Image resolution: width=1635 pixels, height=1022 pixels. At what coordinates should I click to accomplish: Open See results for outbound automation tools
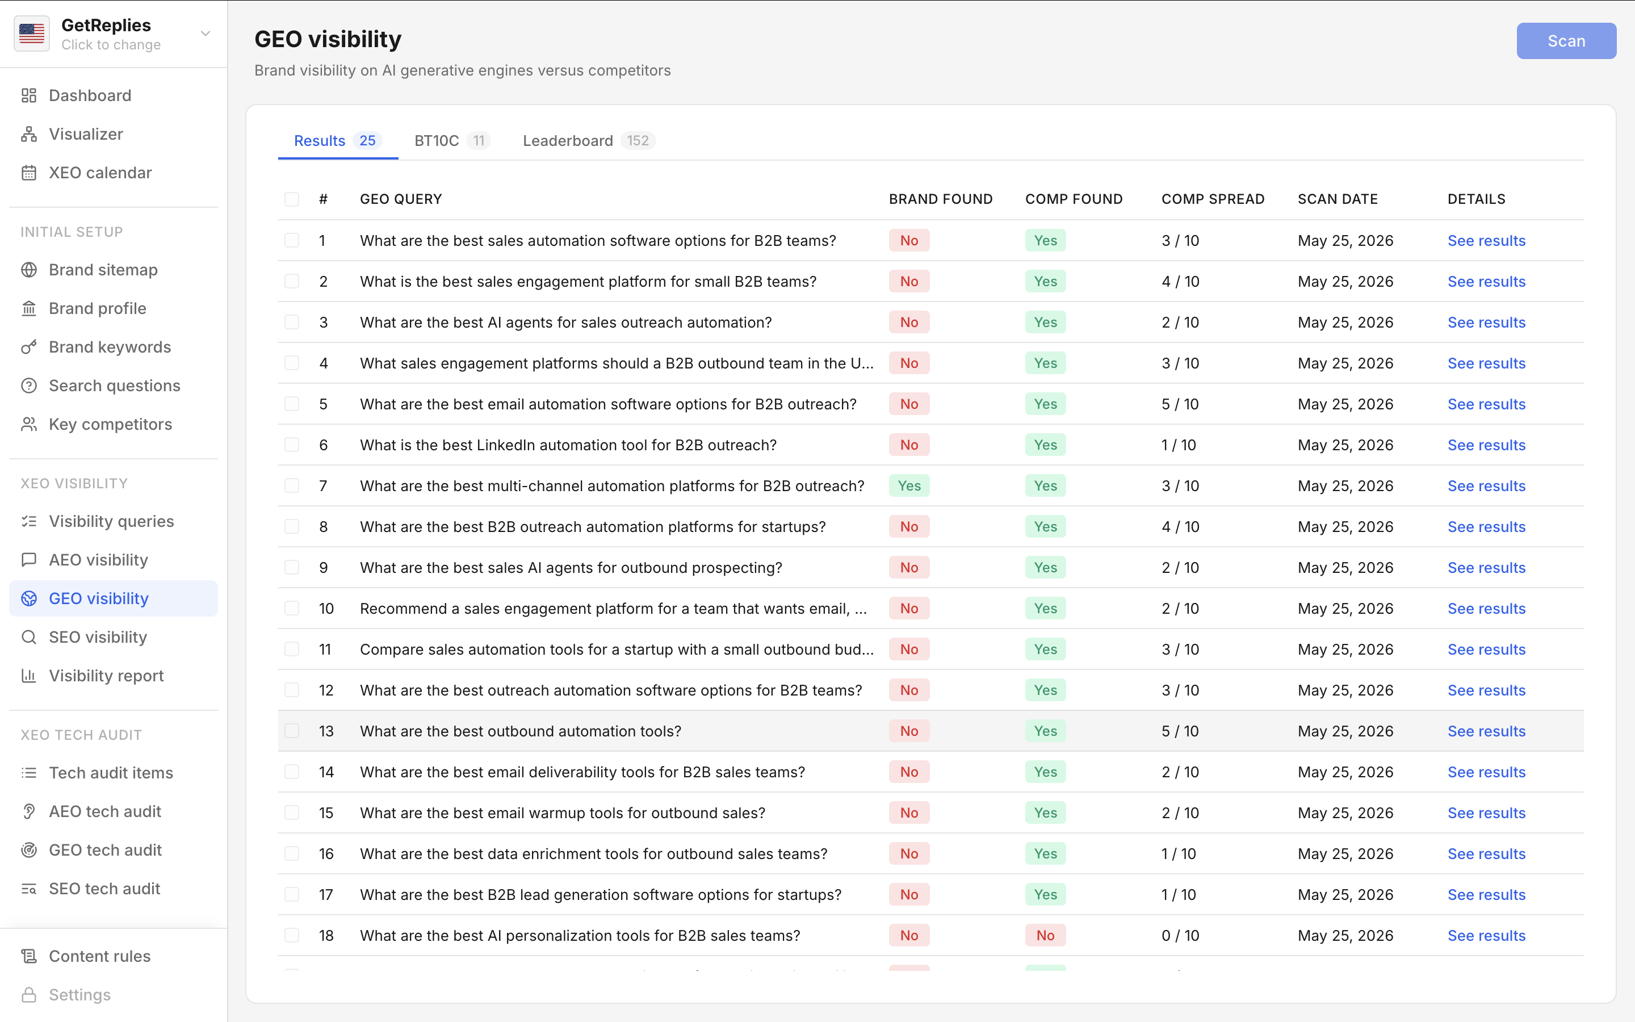(1486, 731)
